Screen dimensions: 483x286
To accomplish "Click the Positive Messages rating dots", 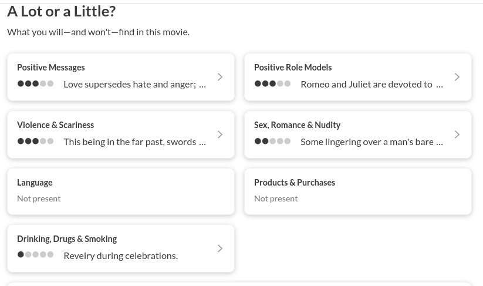I will [35, 84].
